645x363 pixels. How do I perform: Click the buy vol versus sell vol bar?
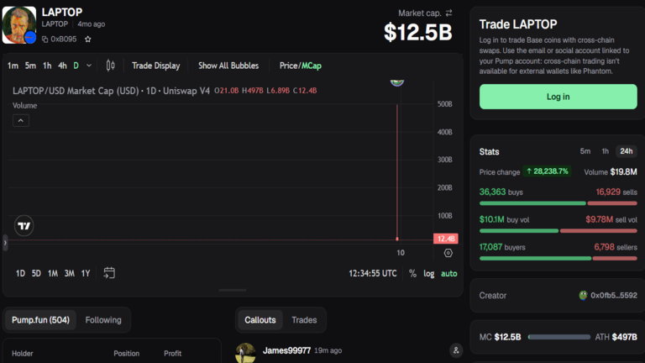coord(558,231)
